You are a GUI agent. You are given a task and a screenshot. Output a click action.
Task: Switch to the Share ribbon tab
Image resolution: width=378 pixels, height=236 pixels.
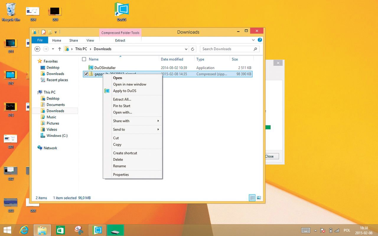pos(74,40)
